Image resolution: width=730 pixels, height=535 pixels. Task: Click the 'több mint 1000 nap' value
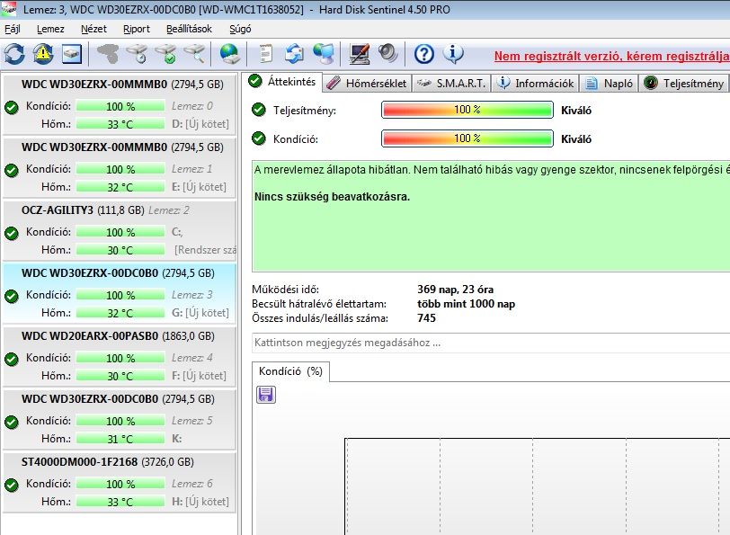tap(466, 304)
